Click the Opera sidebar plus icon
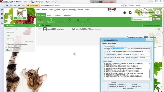Screen dimensions: 164x92 click(2, 26)
